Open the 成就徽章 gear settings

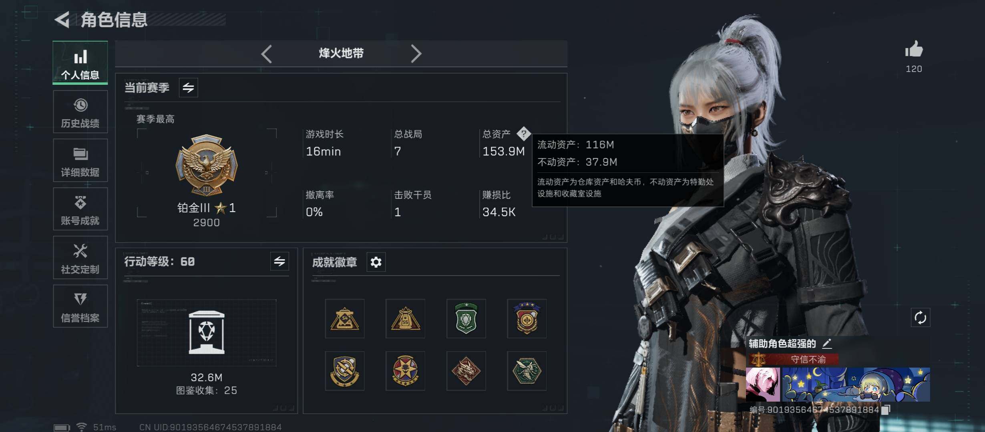(376, 262)
